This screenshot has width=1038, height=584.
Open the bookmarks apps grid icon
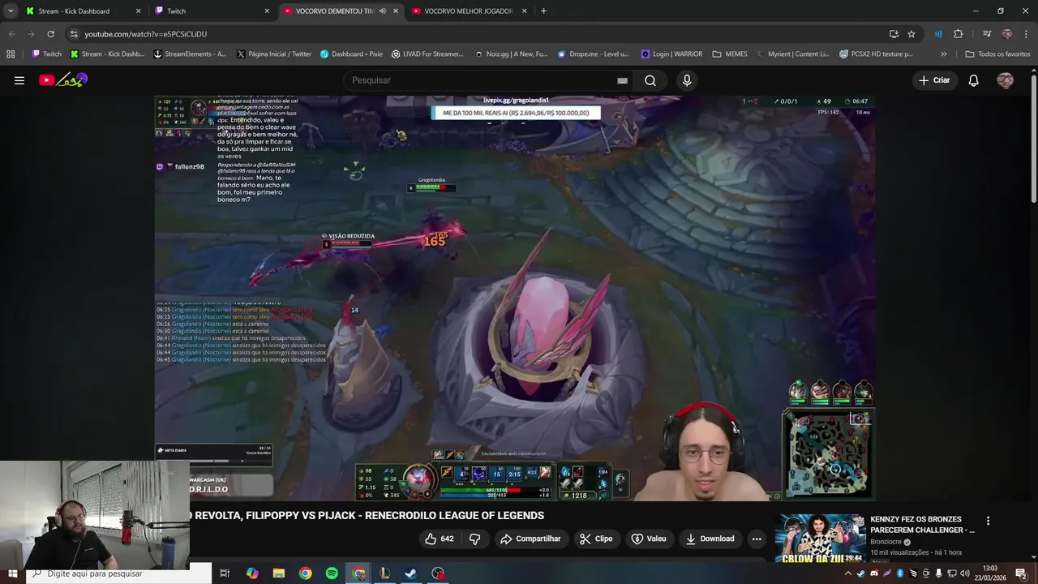(x=11, y=54)
